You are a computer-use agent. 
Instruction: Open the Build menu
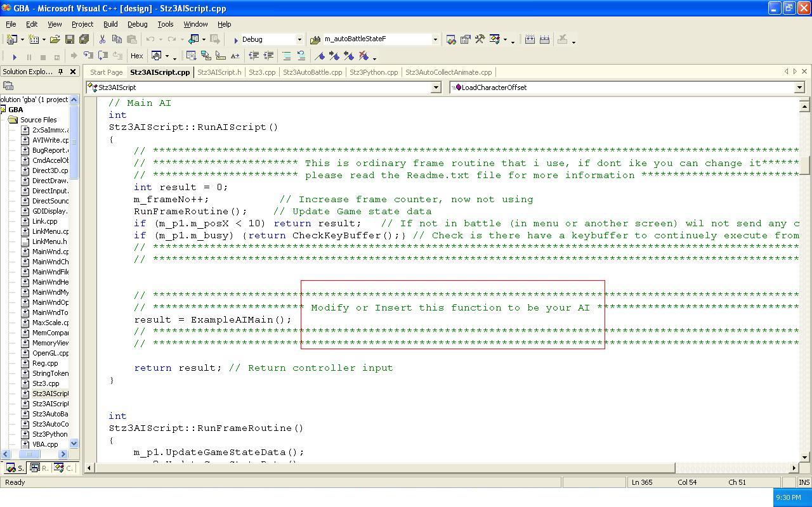click(110, 24)
